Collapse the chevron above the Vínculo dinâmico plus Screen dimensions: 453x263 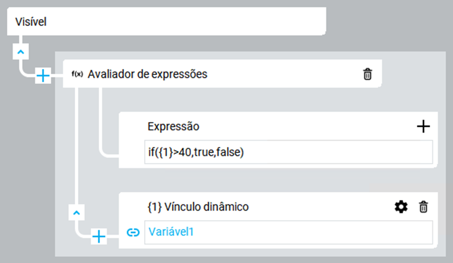77,213
